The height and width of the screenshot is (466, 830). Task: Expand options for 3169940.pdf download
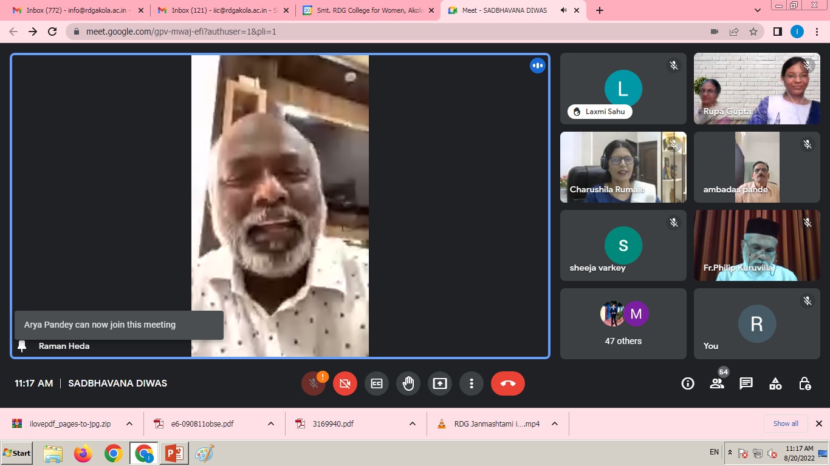[x=413, y=424]
